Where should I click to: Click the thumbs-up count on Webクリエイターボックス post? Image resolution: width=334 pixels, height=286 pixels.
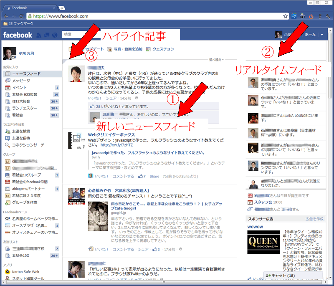(142, 176)
